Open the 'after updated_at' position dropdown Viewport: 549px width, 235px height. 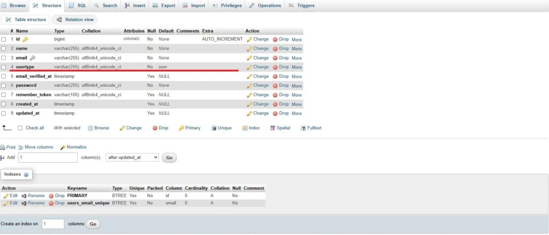point(132,158)
